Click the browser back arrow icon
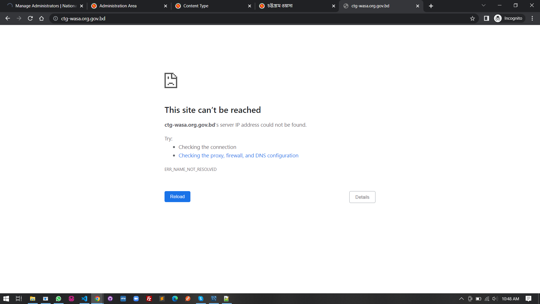 coord(8,18)
